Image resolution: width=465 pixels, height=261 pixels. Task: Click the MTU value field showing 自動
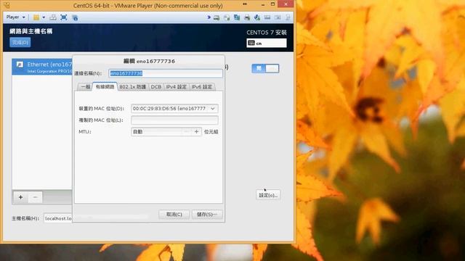(157, 132)
